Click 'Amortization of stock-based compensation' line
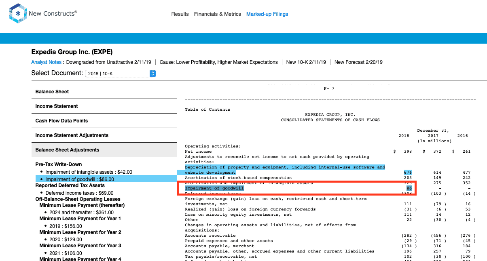The image size is (487, 261). coord(238,178)
